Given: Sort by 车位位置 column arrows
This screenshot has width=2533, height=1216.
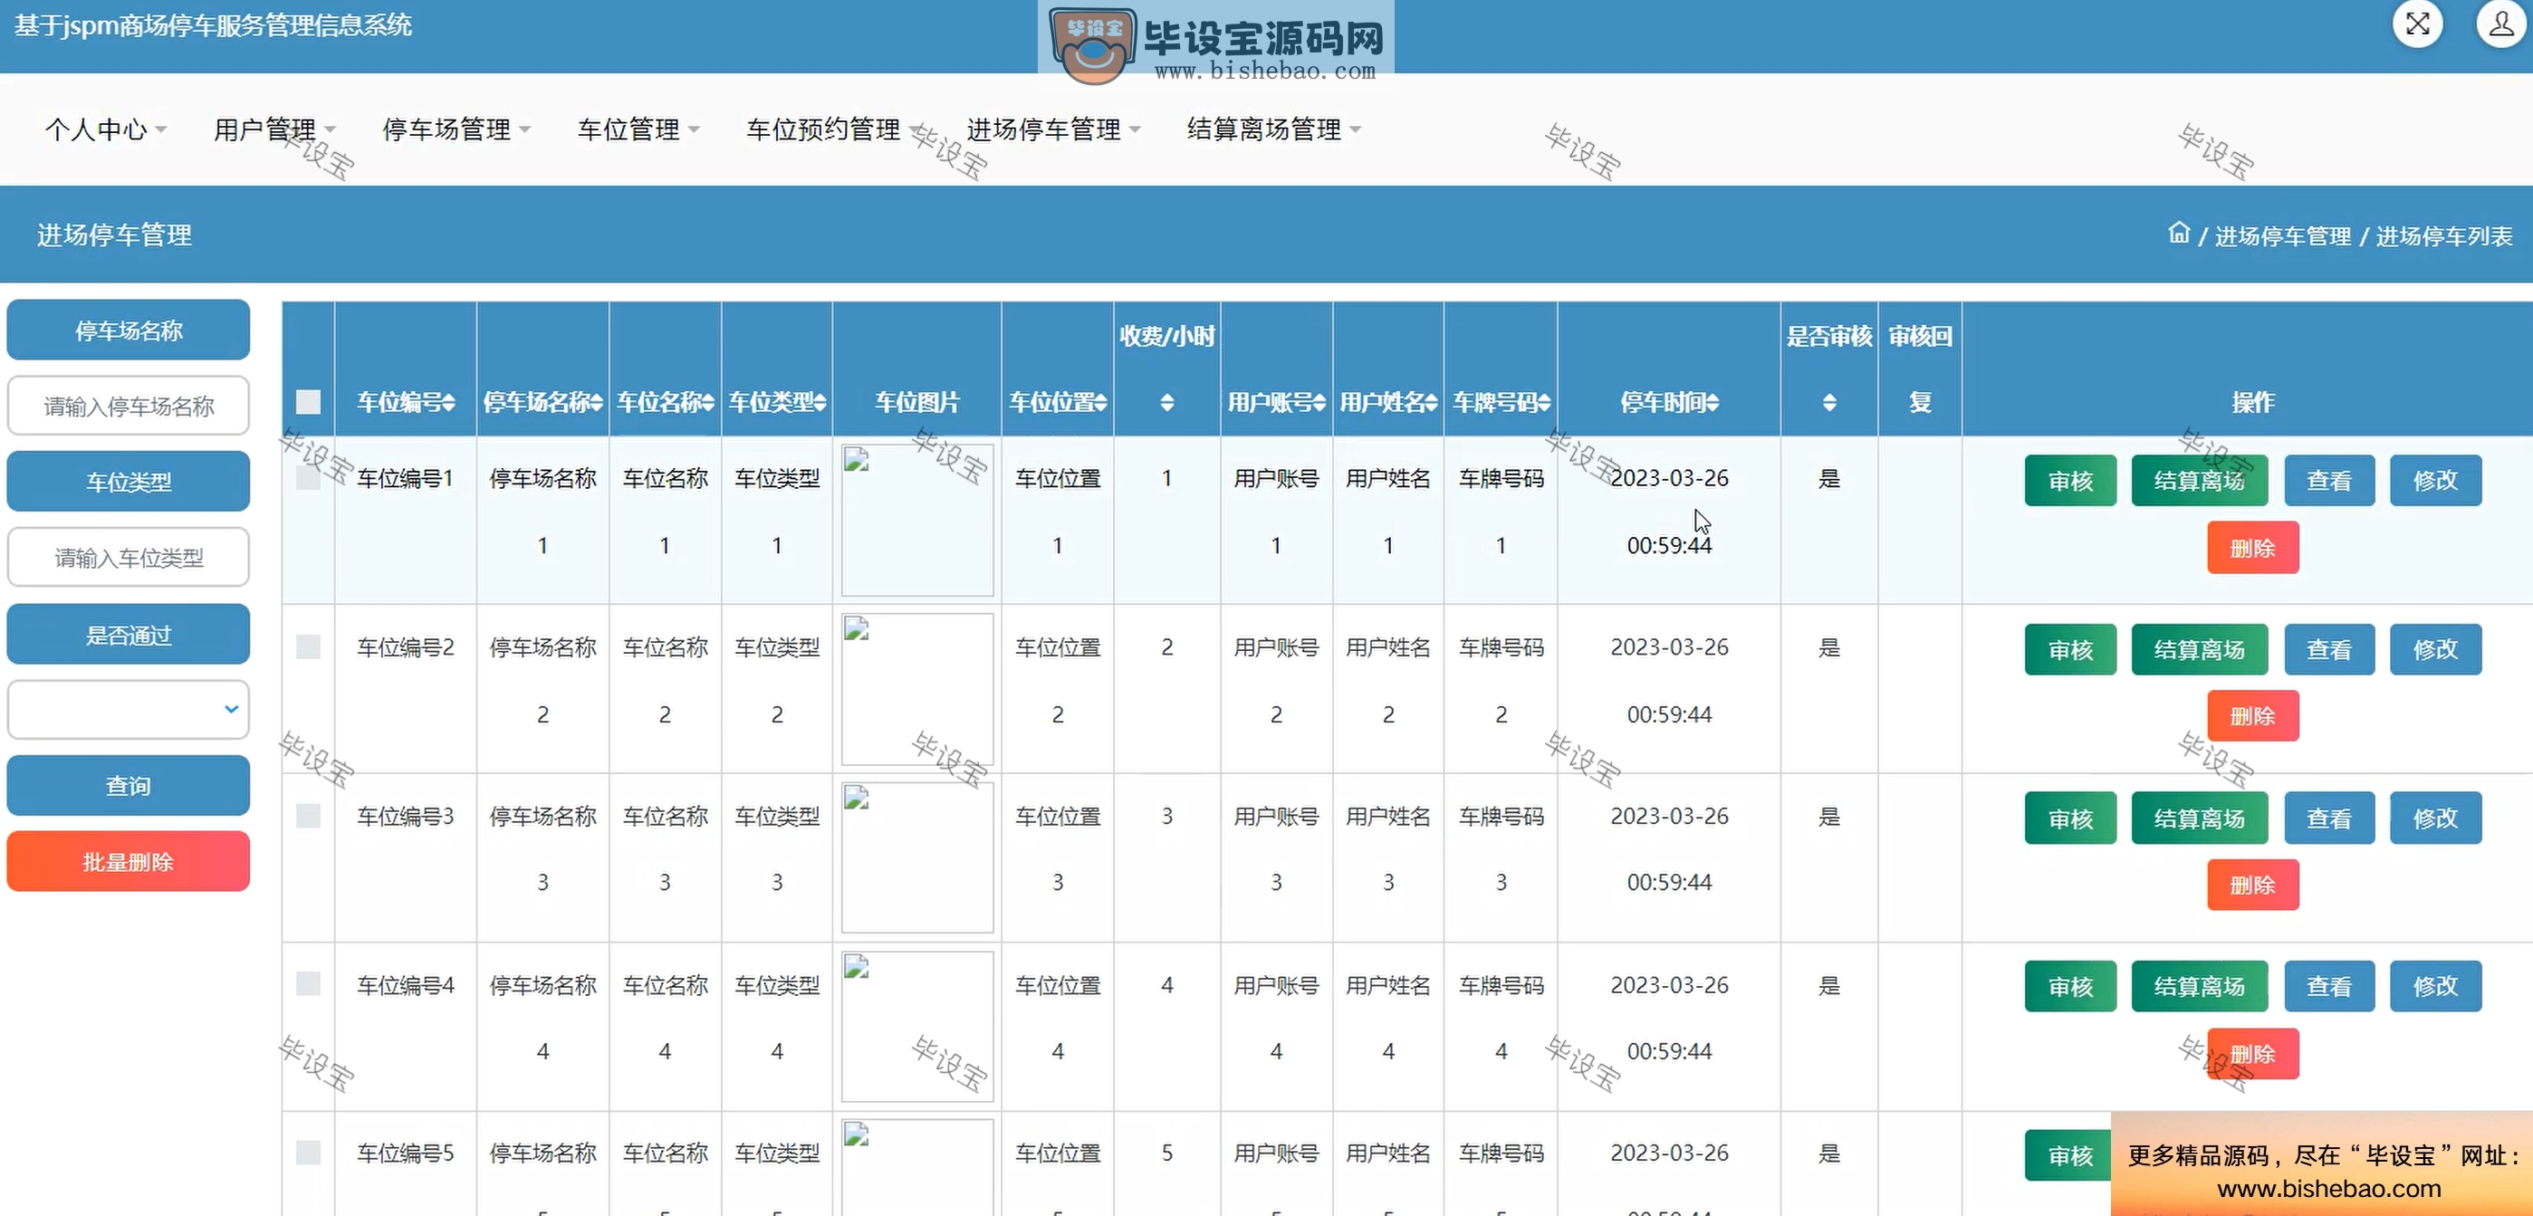Looking at the screenshot, I should (1100, 402).
